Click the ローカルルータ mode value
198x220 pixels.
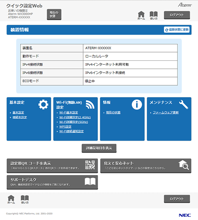(x=97, y=56)
